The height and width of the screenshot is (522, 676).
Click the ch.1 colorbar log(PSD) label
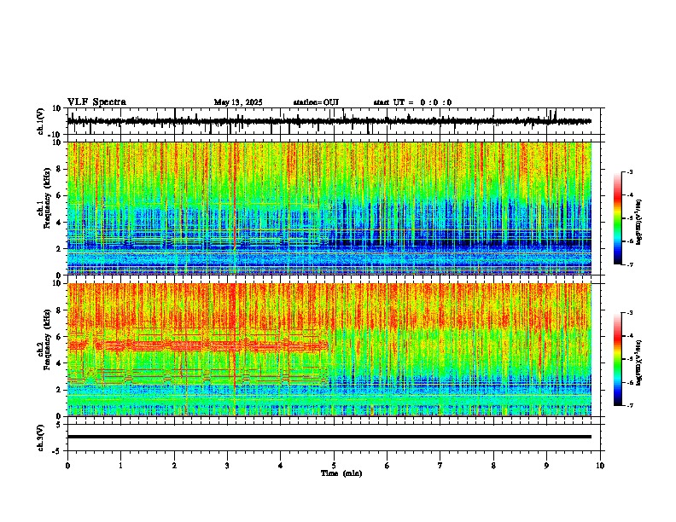point(638,222)
